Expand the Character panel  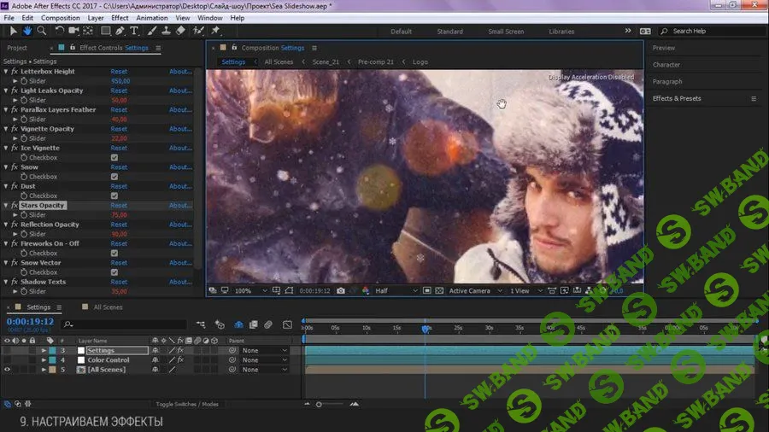point(666,65)
